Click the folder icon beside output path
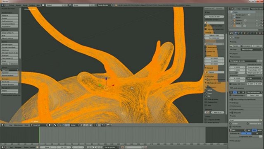This screenshot has width=264, height=149. pyautogui.click(x=261, y=120)
